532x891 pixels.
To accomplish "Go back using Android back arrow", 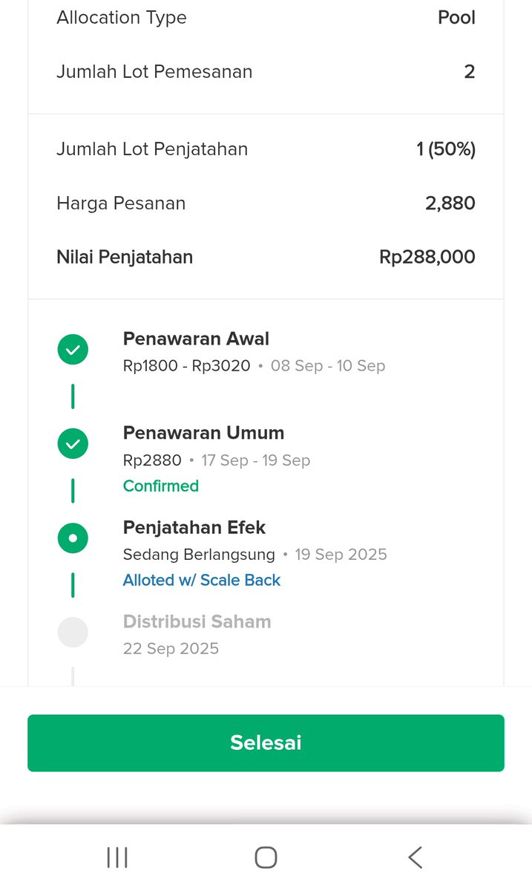I will point(415,858).
